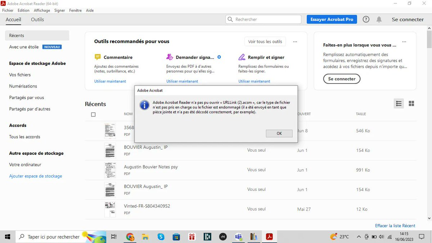Open more options in recommended tools card

coord(295,42)
